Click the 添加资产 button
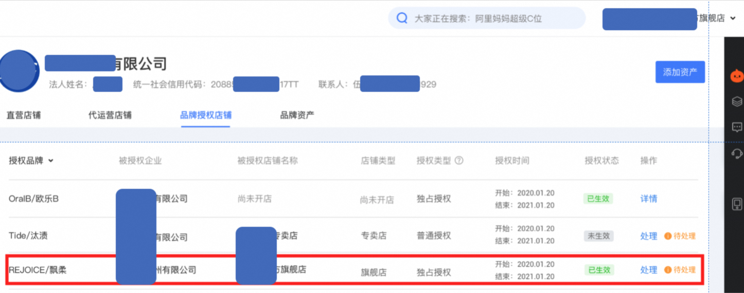This screenshot has height=293, width=744. click(x=680, y=72)
